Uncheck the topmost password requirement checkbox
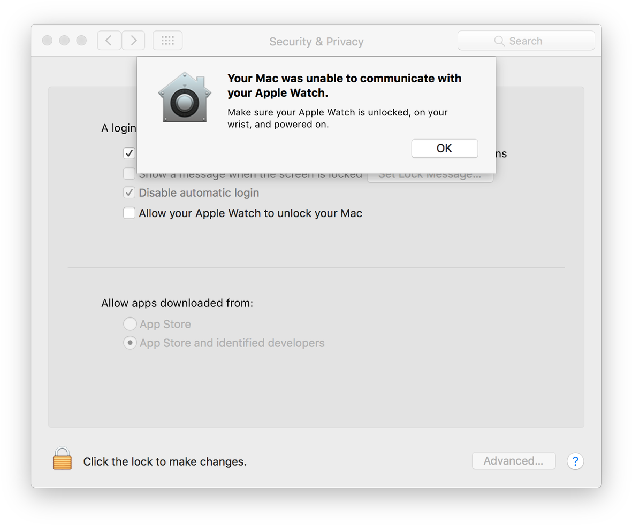Screen dimensions: 632x525 [x=129, y=153]
